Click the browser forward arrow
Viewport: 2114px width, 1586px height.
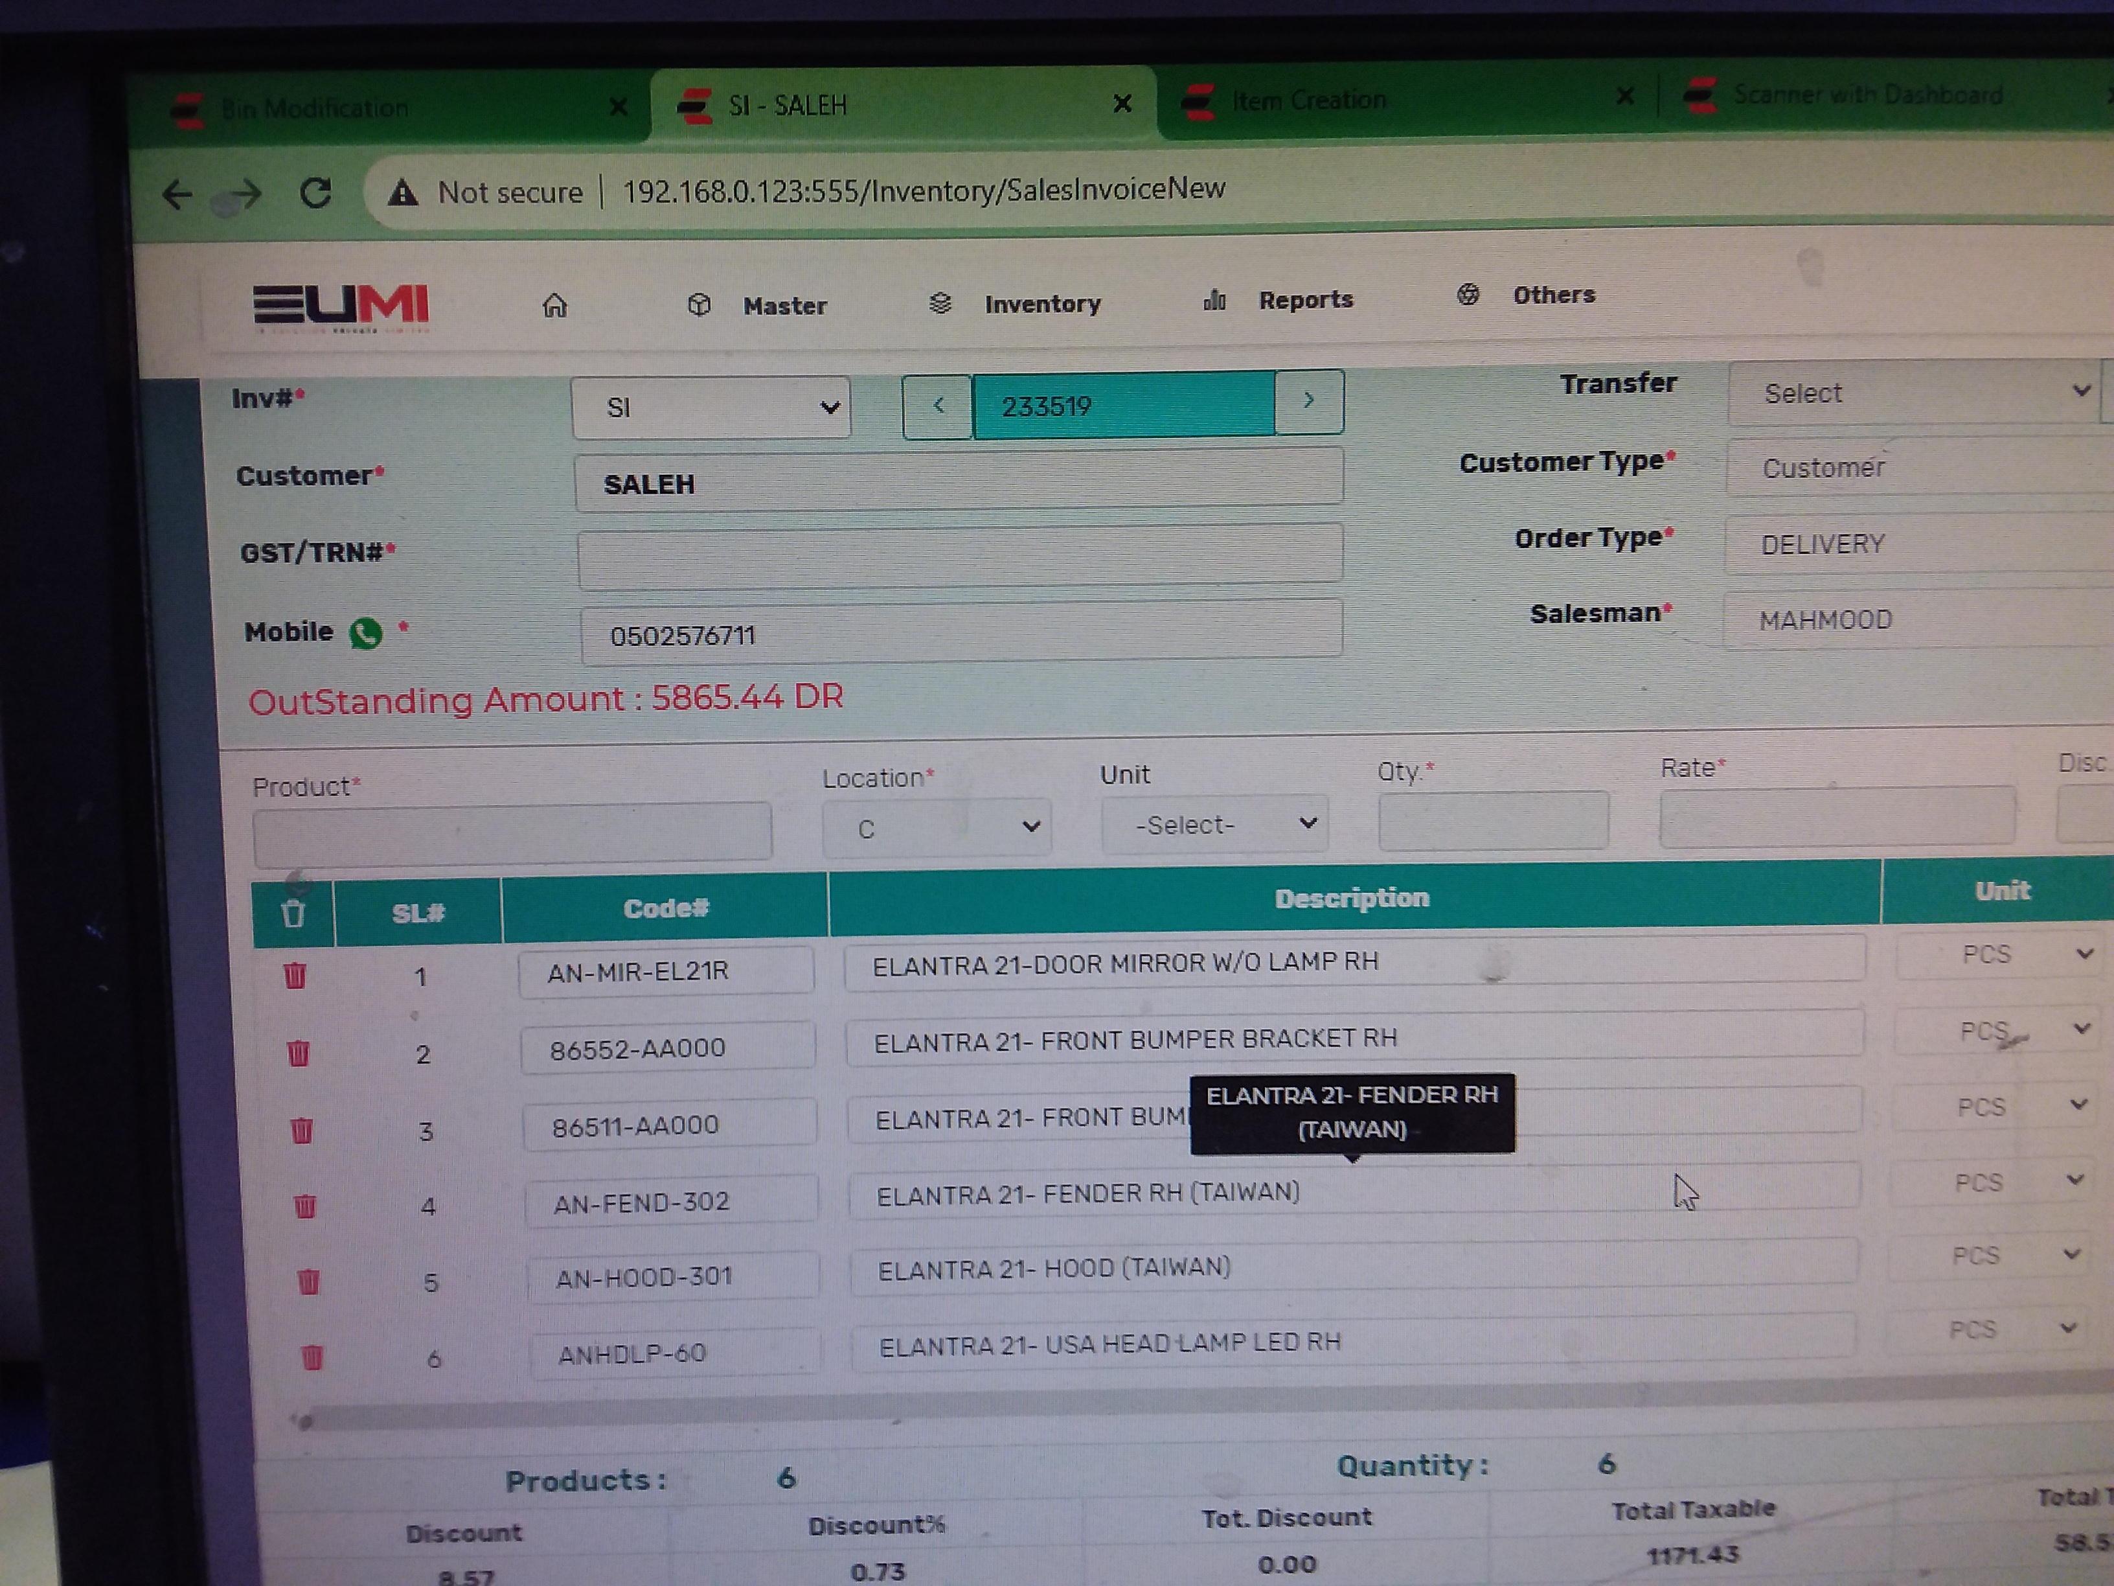pos(245,194)
